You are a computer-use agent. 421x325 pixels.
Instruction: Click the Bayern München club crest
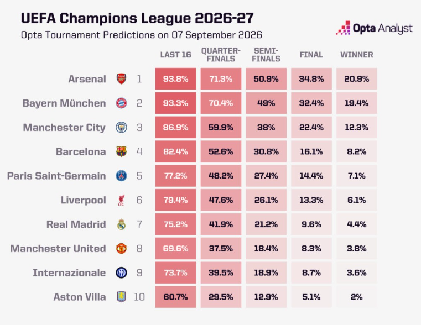(x=121, y=103)
